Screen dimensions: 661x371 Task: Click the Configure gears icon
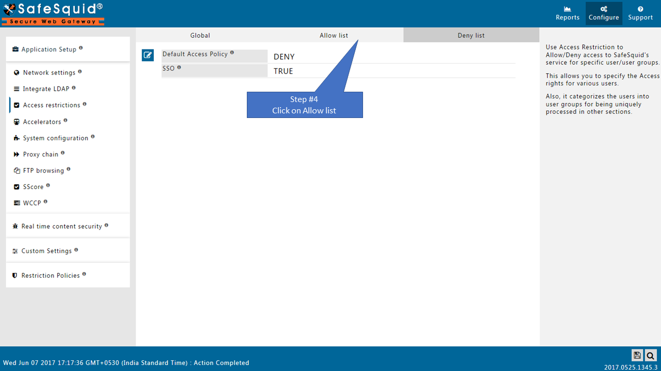(604, 9)
